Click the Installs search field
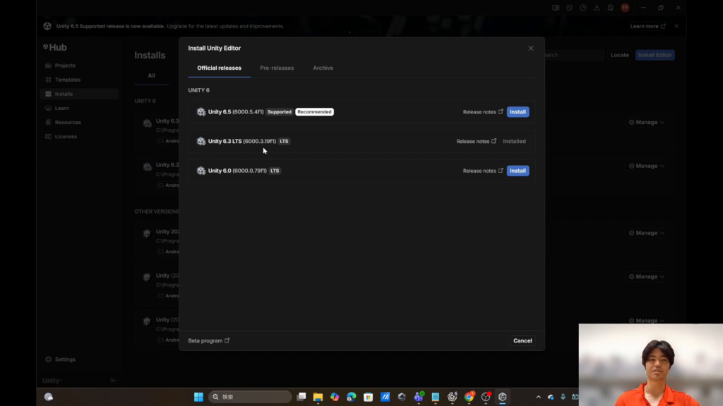Image resolution: width=723 pixels, height=406 pixels. (x=574, y=55)
